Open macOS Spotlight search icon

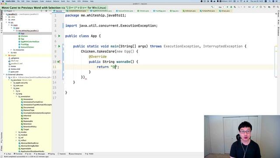(x=269, y=1)
